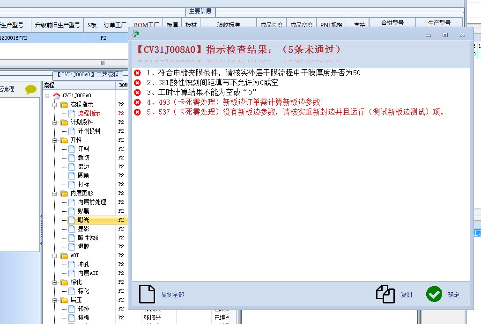Click the red error icon of item 4
This screenshot has width=481, height=324.
click(x=137, y=102)
